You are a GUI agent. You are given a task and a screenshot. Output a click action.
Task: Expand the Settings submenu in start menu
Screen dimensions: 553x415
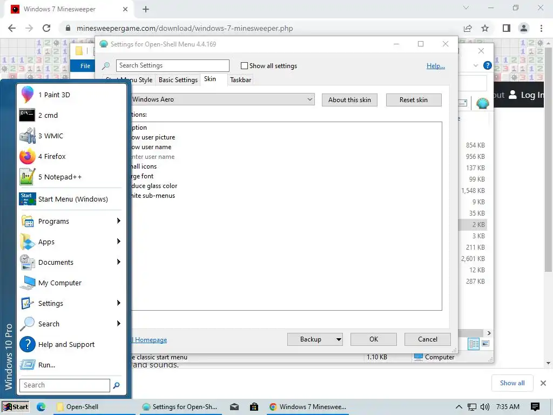point(71,303)
